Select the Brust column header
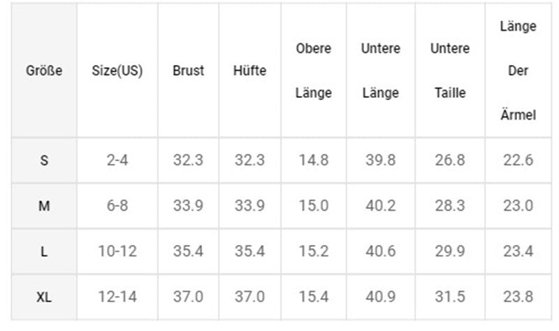Viewport: 559px width, 331px height. point(188,71)
